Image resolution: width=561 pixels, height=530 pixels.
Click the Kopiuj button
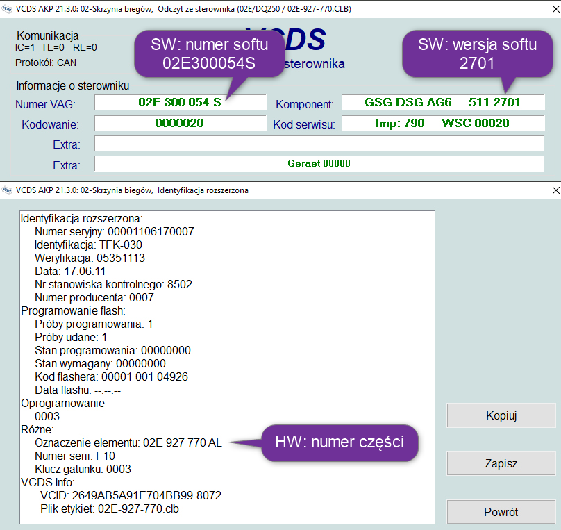click(501, 415)
